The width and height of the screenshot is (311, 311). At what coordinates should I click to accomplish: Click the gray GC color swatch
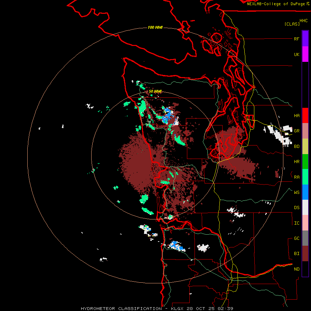(x=305, y=238)
